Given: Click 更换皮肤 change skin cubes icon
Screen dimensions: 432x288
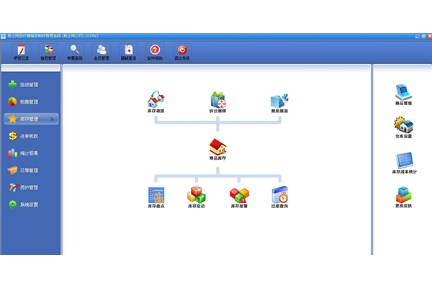Looking at the screenshot, I should [x=404, y=197].
